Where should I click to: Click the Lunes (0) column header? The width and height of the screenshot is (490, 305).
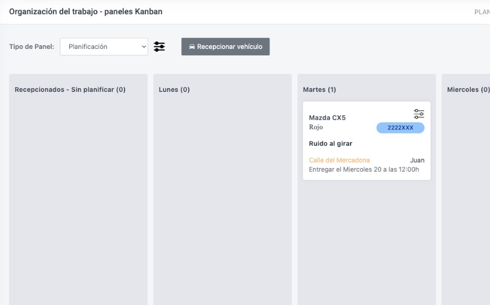tap(174, 90)
